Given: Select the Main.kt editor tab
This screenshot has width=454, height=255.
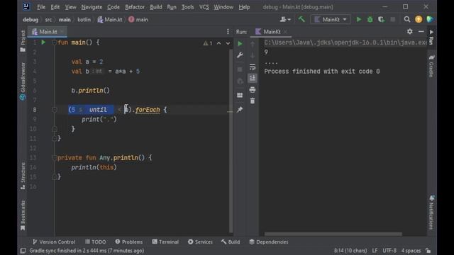Looking at the screenshot, I should [x=48, y=32].
